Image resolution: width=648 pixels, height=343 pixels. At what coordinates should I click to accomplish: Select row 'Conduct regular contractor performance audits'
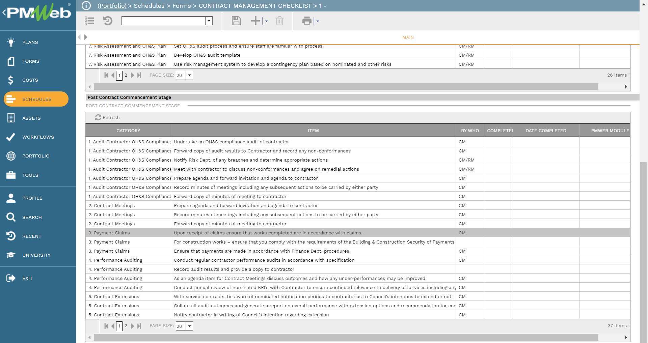click(x=358, y=260)
